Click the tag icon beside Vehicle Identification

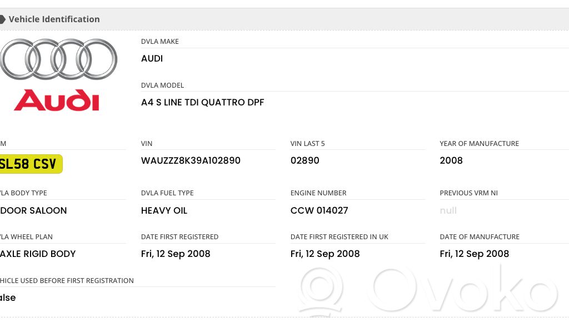pos(2,19)
